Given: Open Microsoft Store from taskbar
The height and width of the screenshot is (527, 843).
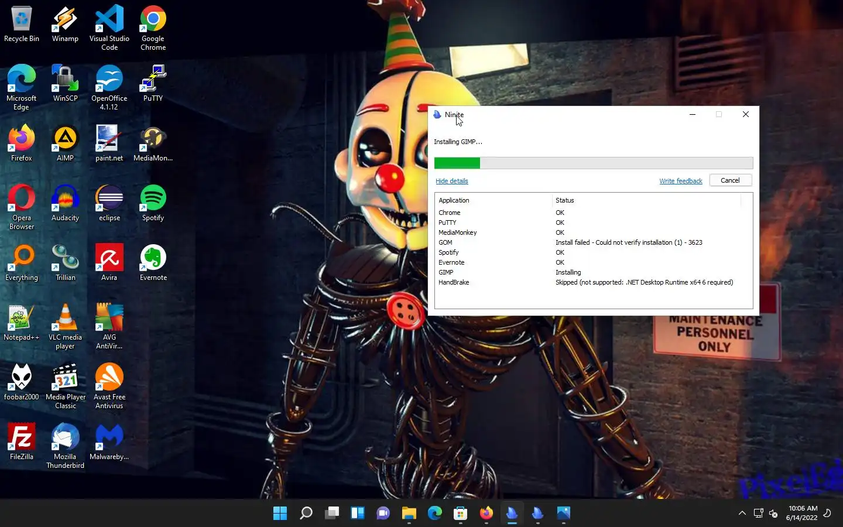Looking at the screenshot, I should tap(460, 514).
